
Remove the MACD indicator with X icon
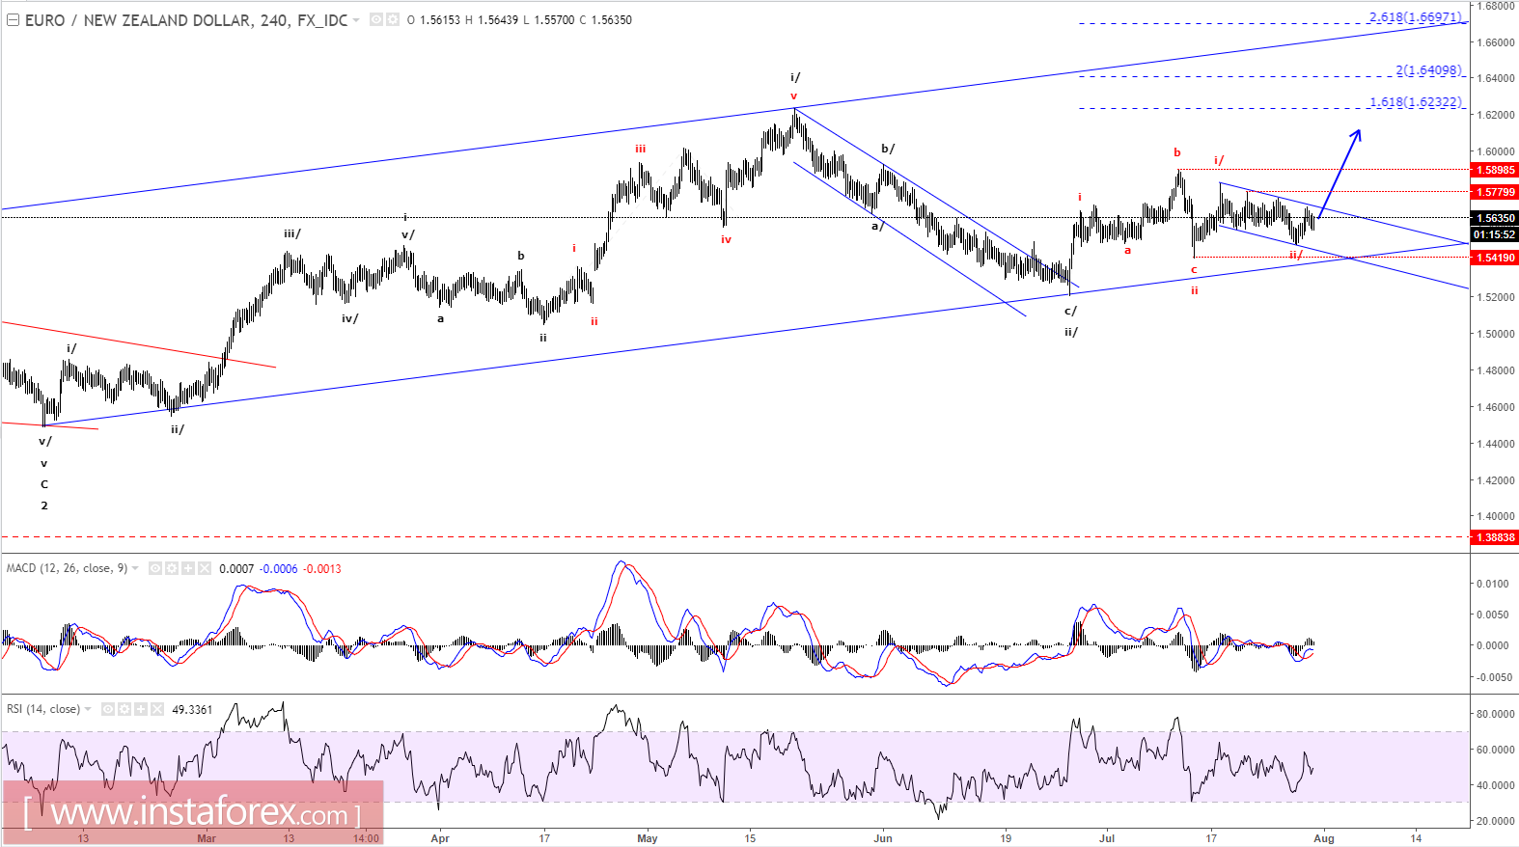(x=205, y=568)
